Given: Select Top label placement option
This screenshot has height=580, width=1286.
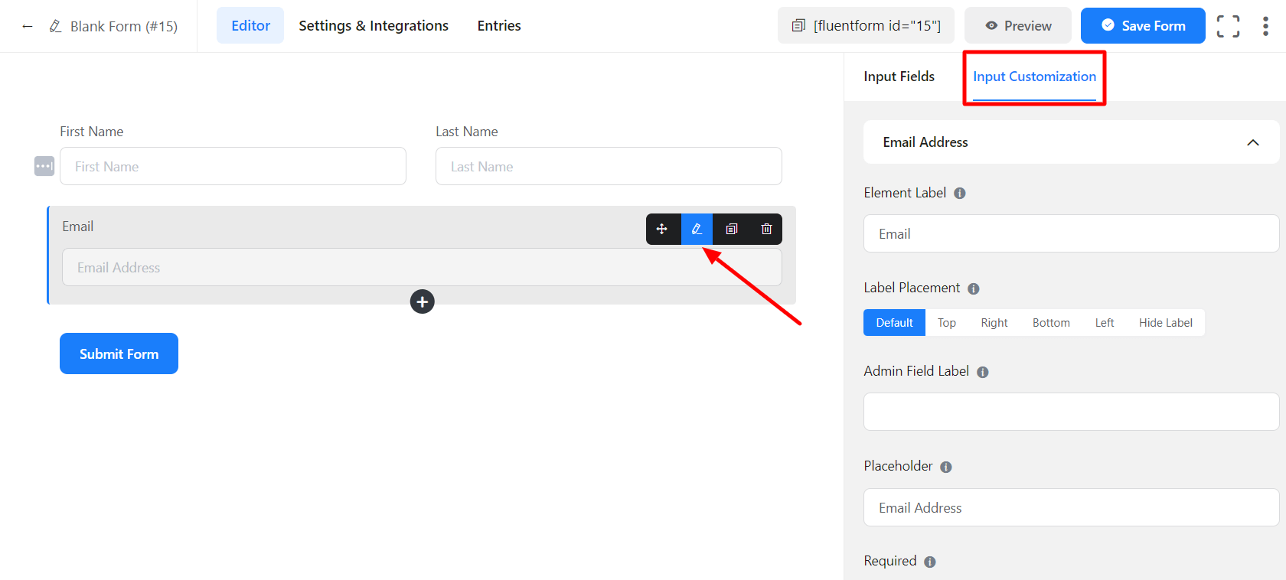Looking at the screenshot, I should point(946,323).
